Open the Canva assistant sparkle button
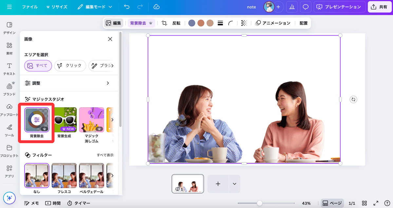 click(9, 198)
